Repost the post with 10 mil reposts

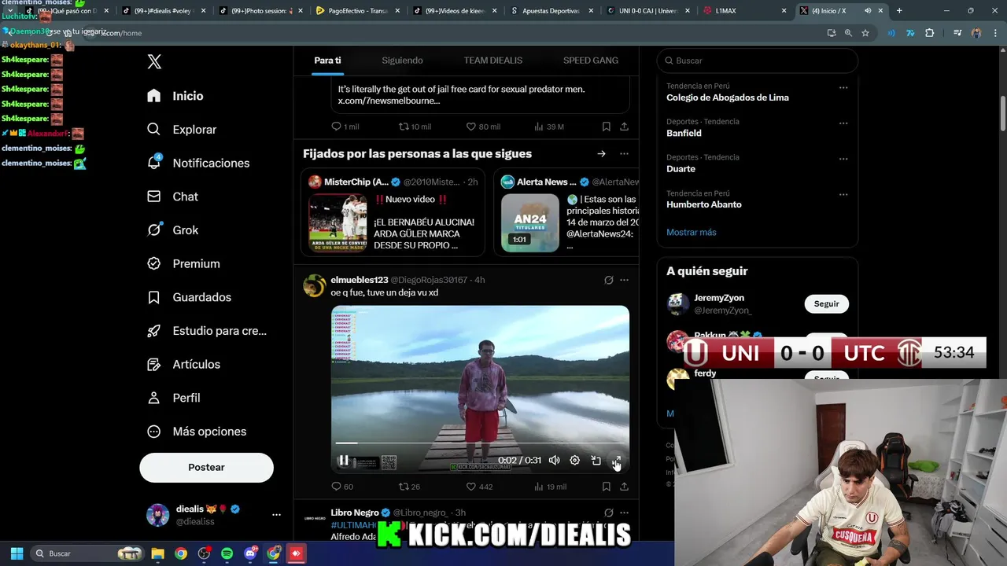click(x=415, y=127)
